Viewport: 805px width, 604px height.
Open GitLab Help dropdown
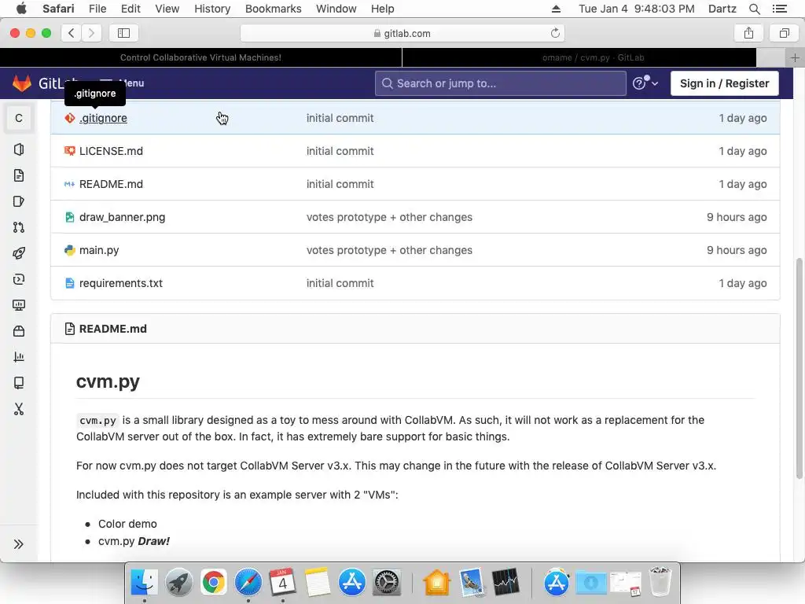pos(645,83)
